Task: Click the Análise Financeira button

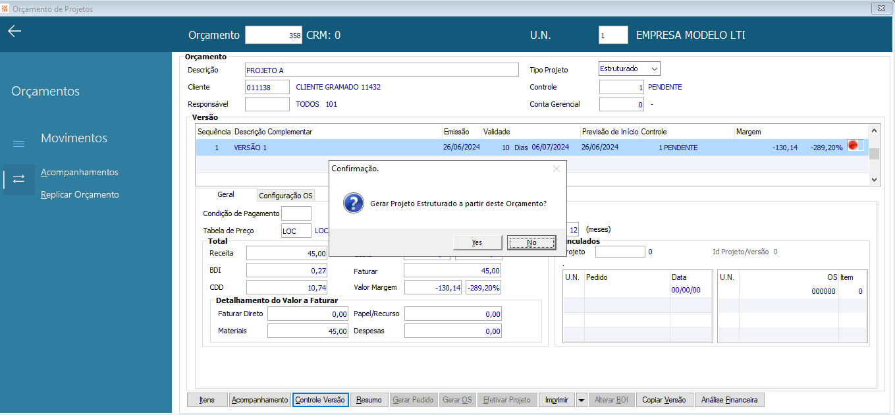Action: click(x=729, y=400)
